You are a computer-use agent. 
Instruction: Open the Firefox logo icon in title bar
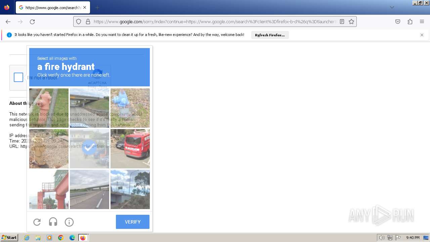[7, 7]
